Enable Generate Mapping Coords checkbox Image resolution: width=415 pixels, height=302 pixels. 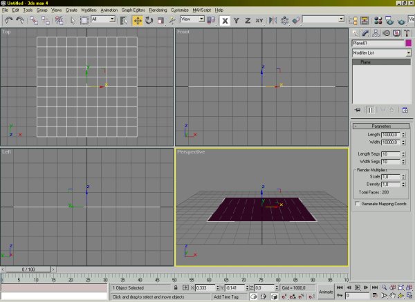point(357,205)
